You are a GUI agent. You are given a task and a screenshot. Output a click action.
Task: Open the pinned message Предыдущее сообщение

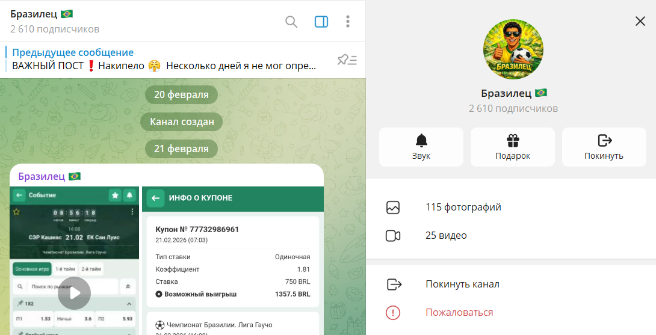(162, 60)
